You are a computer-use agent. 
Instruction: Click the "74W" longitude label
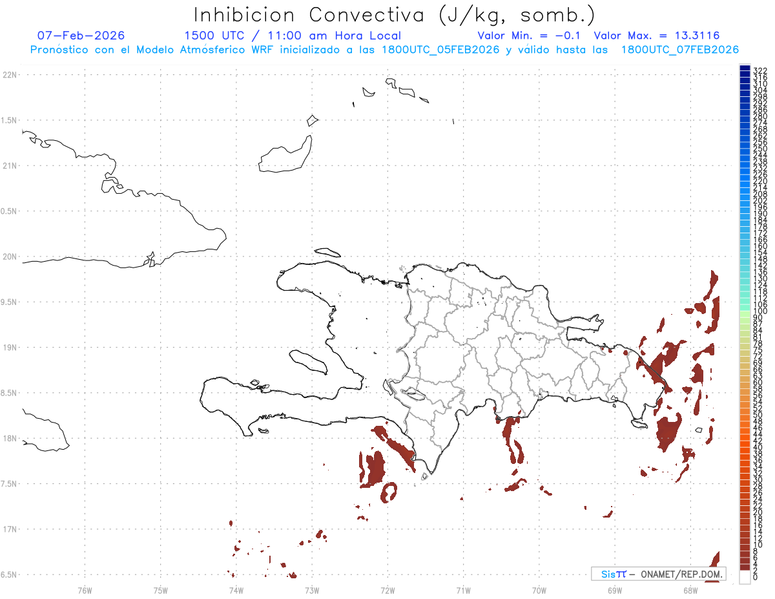(x=236, y=590)
